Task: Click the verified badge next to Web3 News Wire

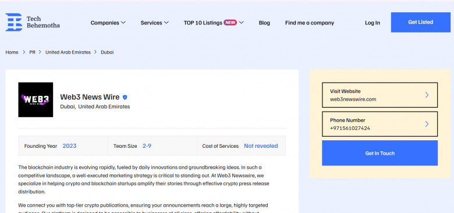Action: pos(125,97)
